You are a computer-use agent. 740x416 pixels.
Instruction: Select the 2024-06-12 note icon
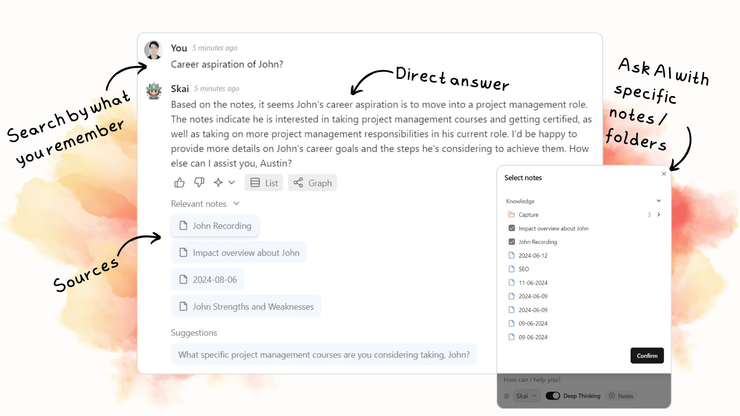point(512,255)
